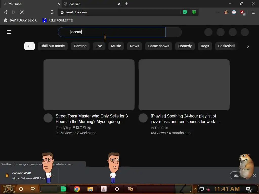Click the pink and blue striped extension icon

[x=234, y=12]
